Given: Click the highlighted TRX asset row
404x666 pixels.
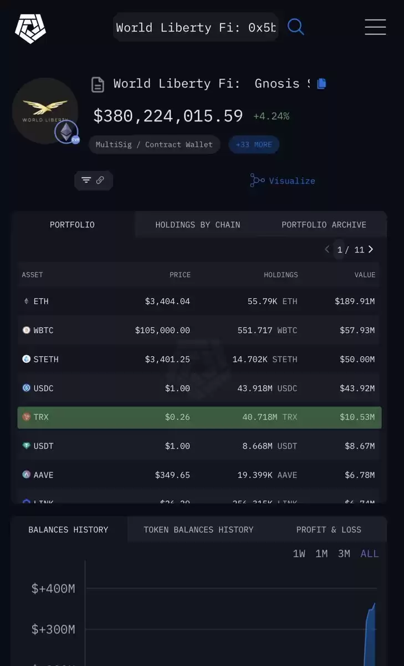Looking at the screenshot, I should [200, 417].
